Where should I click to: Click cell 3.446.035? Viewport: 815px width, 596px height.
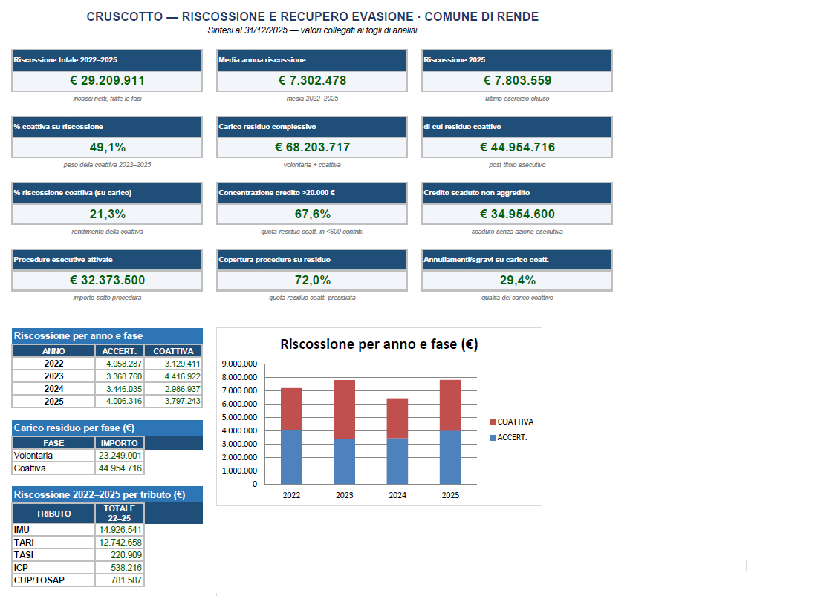120,389
